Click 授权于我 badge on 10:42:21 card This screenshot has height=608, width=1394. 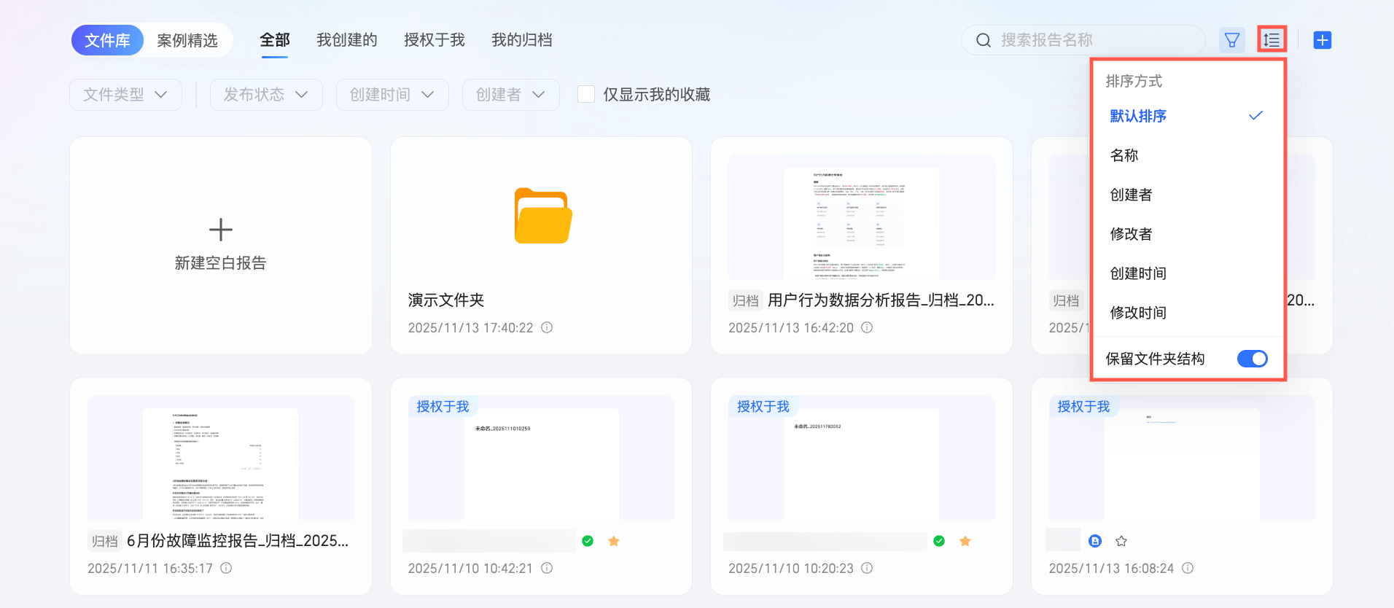point(443,406)
